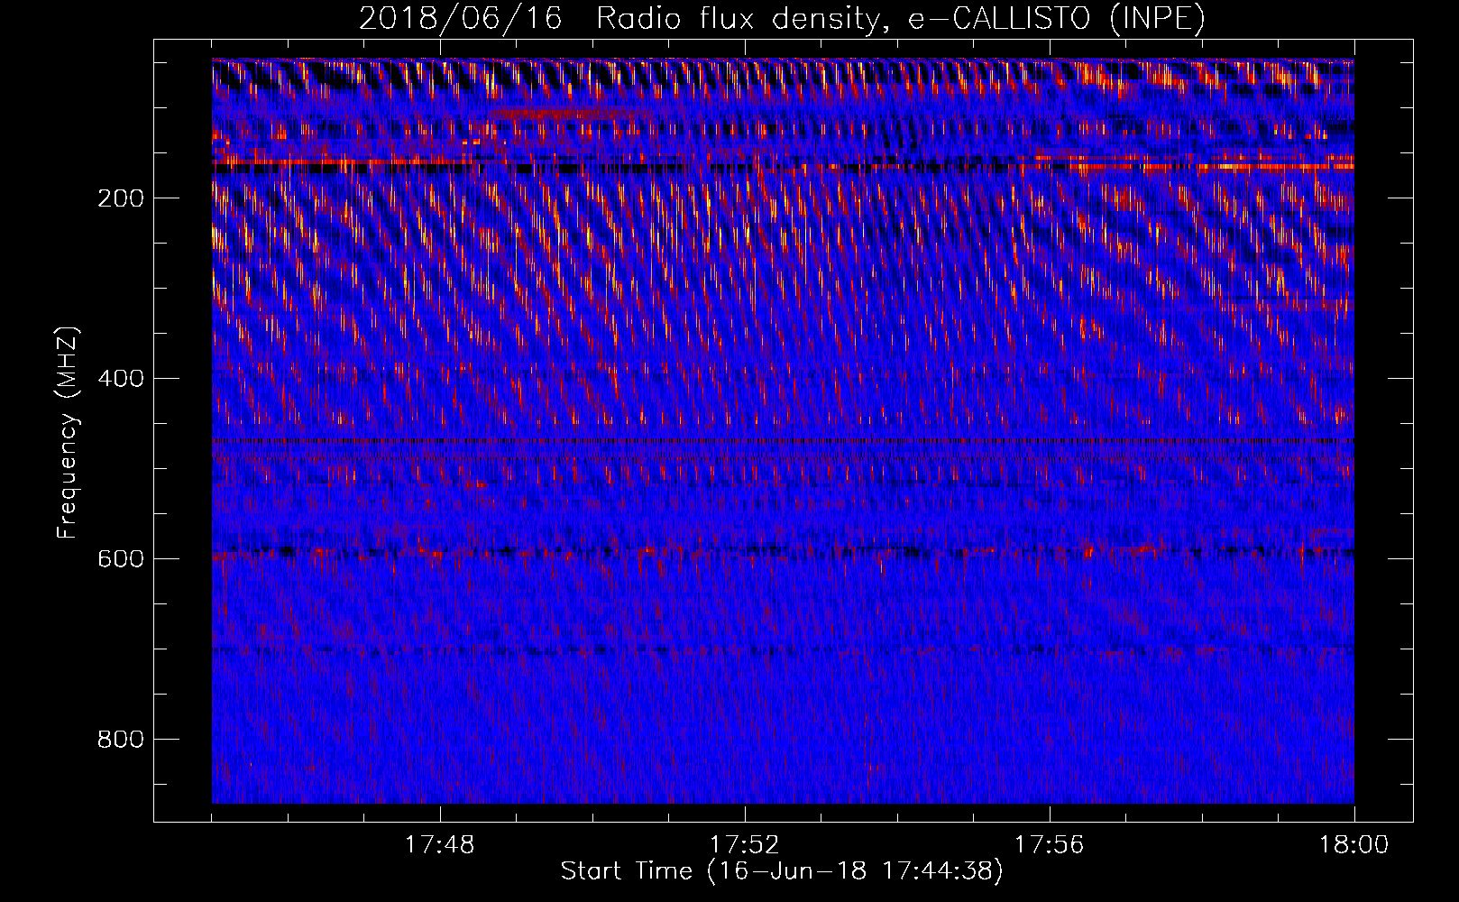Click the 800 frequency tick label
Viewport: 1459px width, 902px height.
[x=121, y=740]
